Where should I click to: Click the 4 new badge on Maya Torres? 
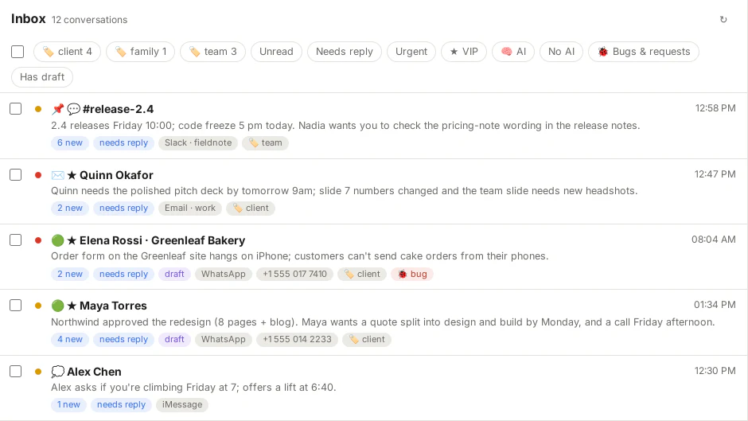click(x=70, y=339)
